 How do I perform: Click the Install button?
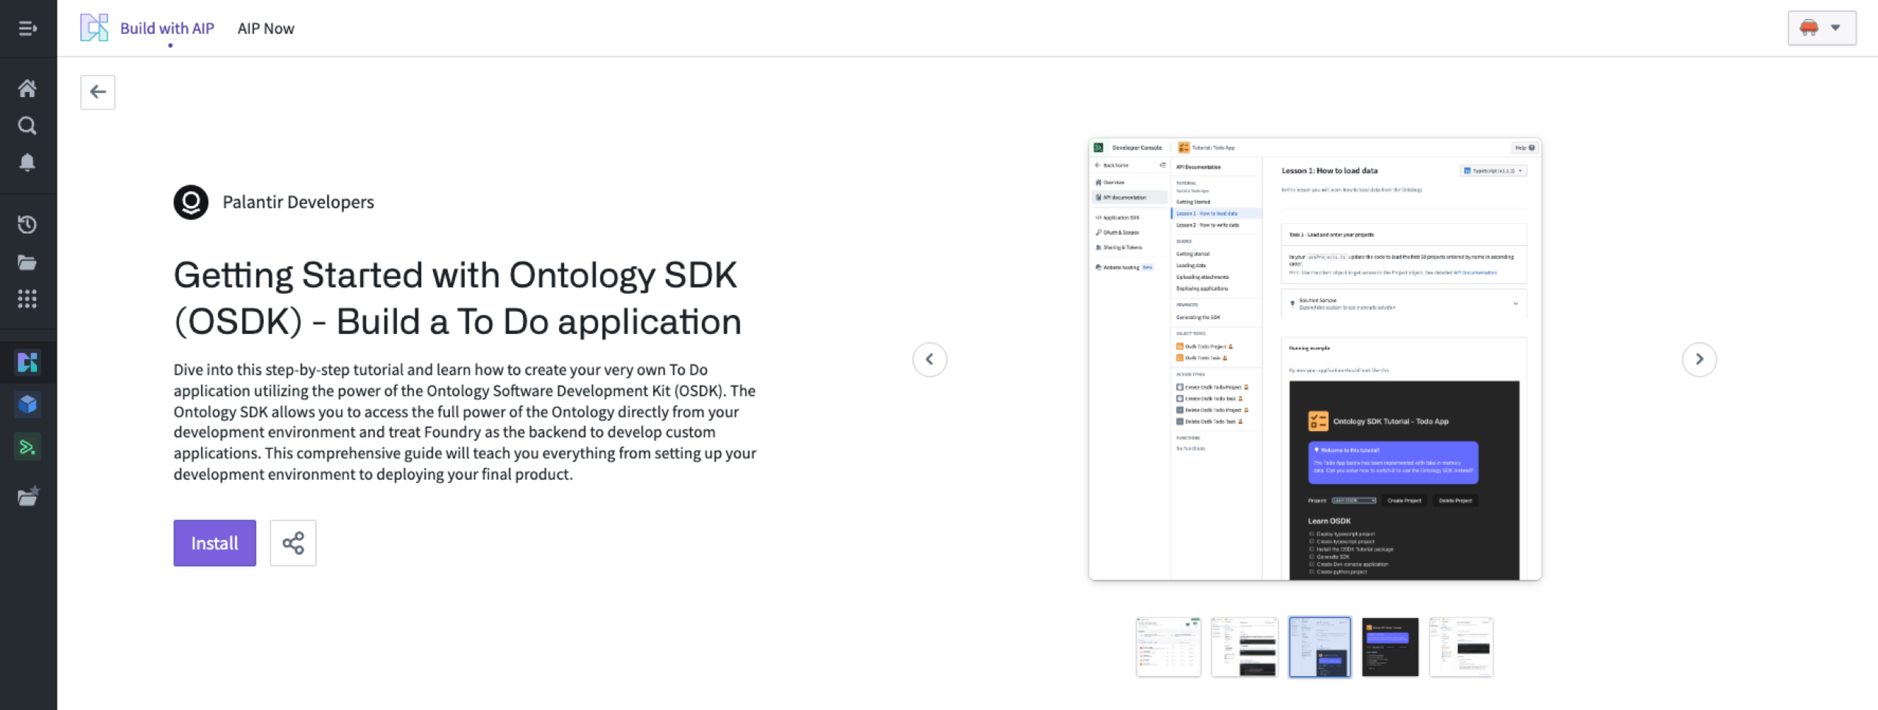(x=215, y=543)
